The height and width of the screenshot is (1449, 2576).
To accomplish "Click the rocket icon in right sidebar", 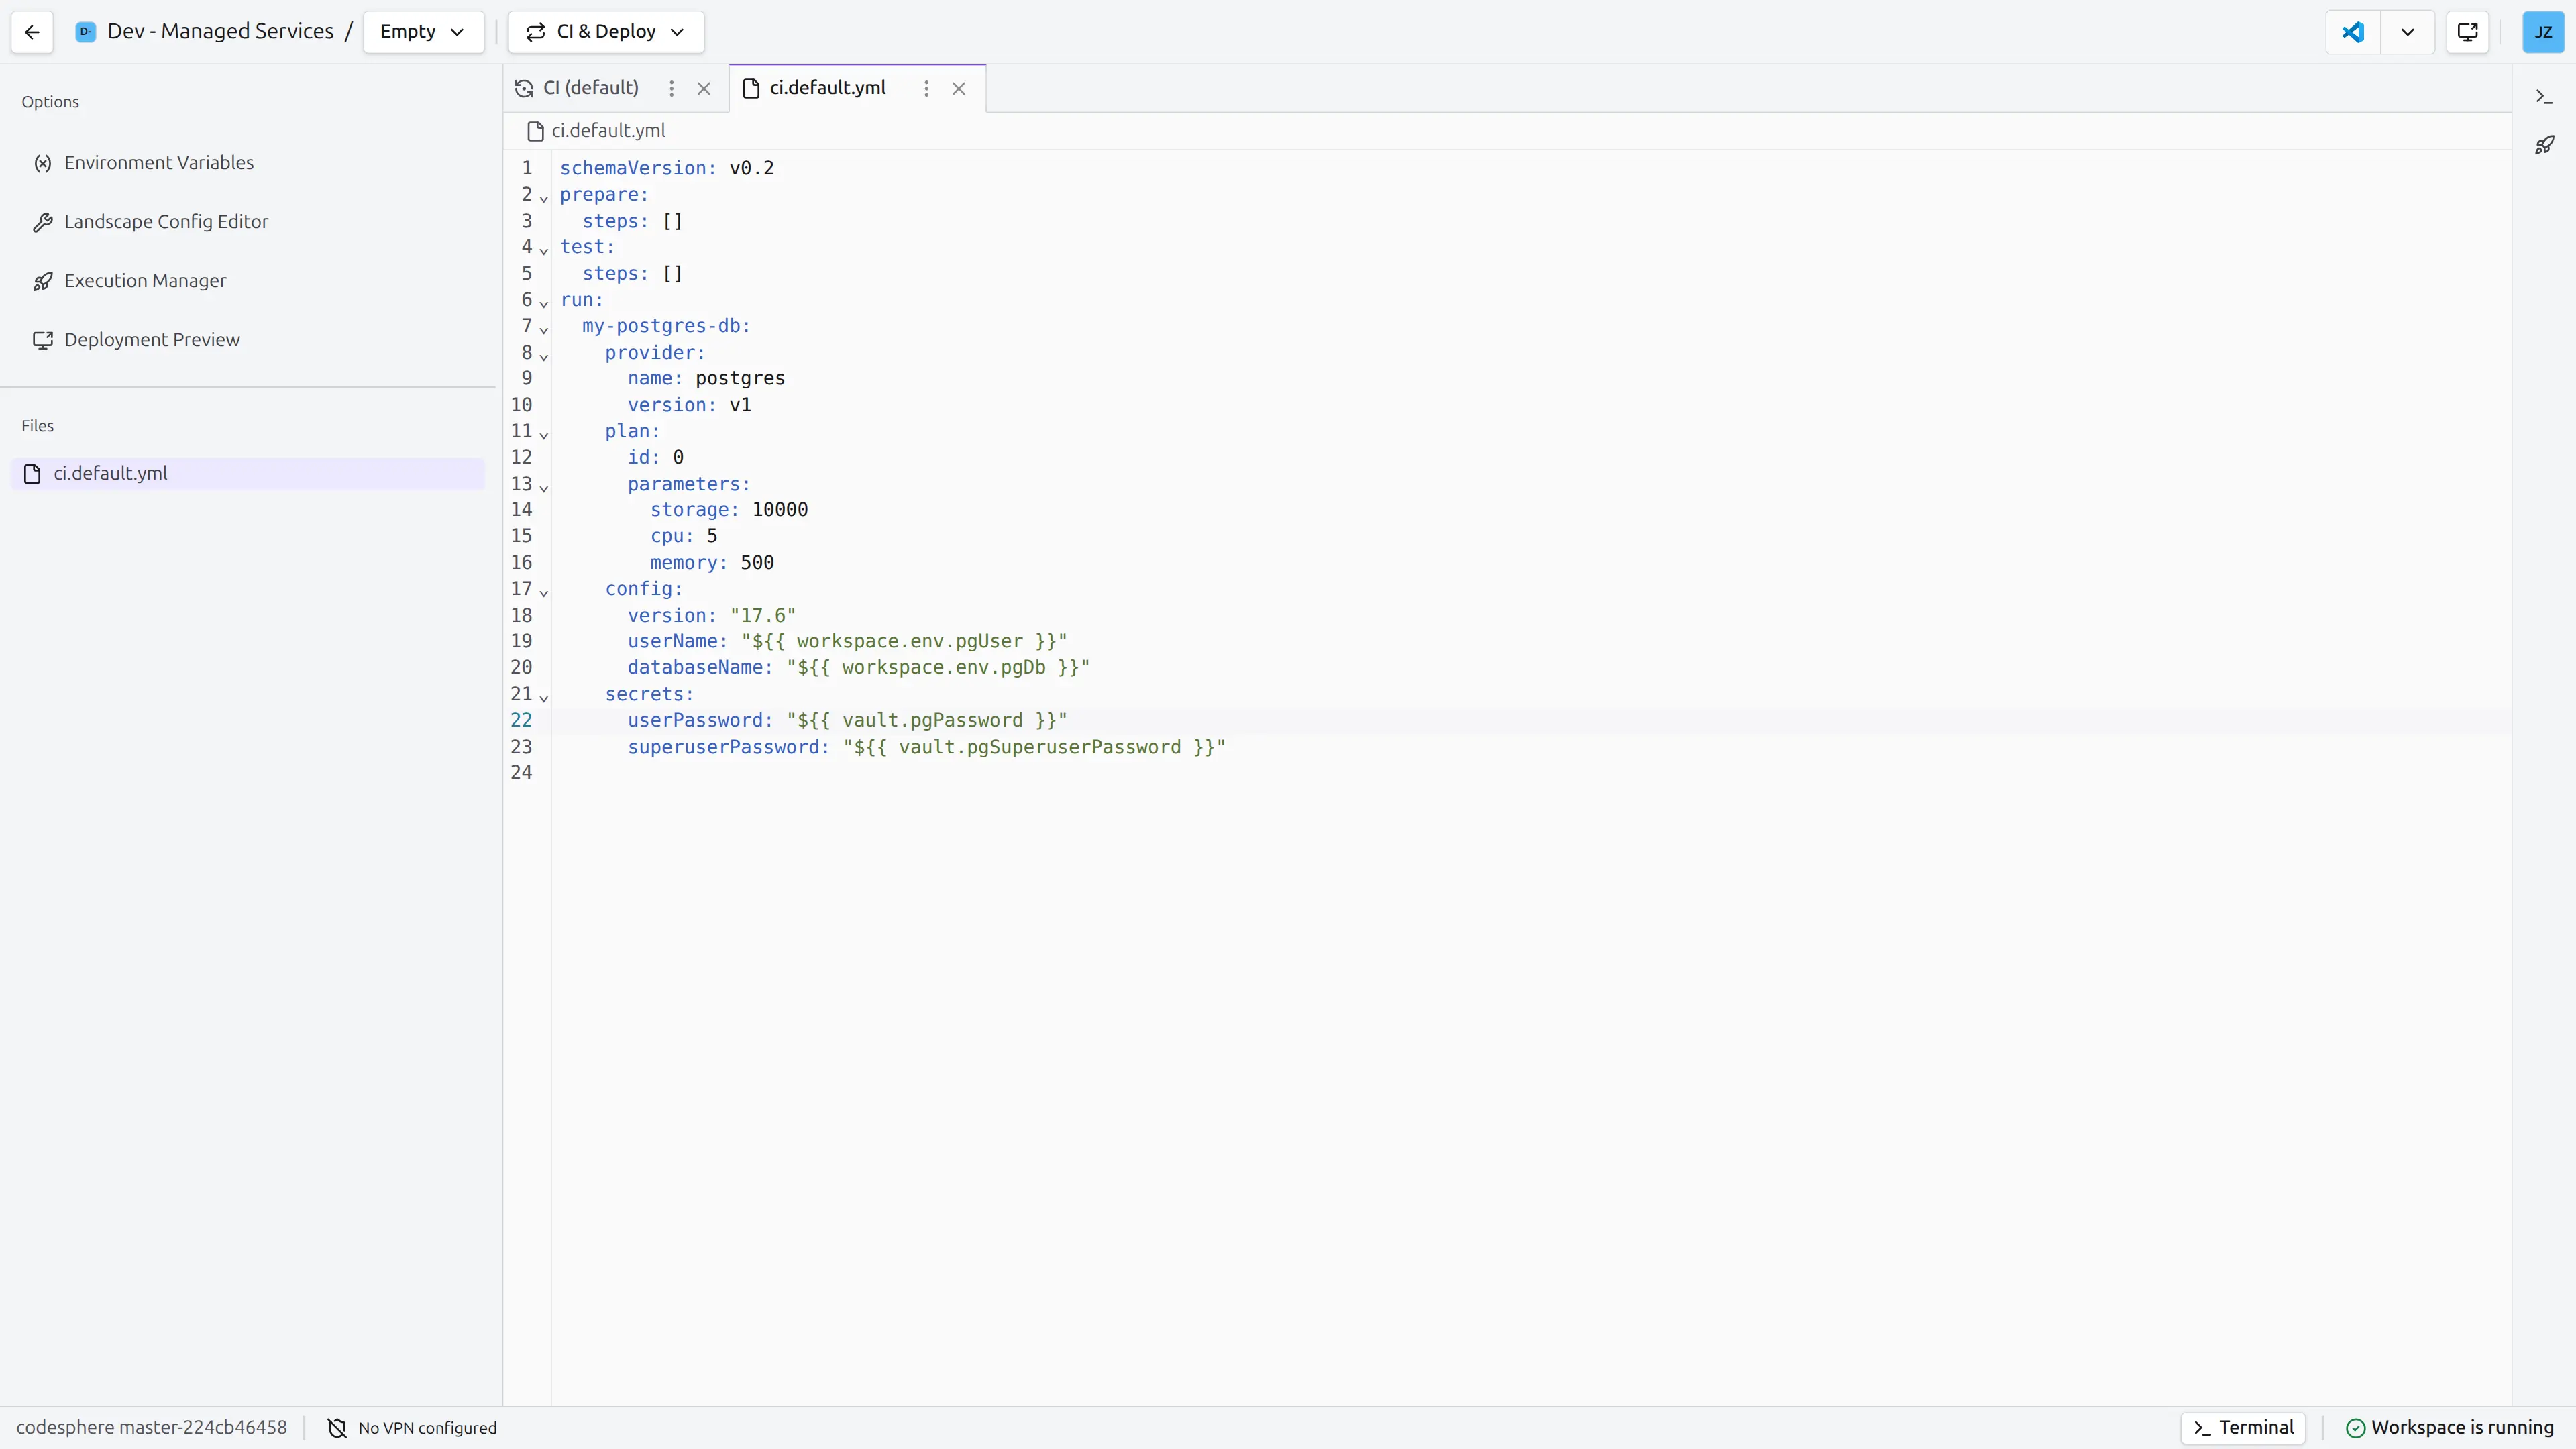I will (x=2544, y=146).
